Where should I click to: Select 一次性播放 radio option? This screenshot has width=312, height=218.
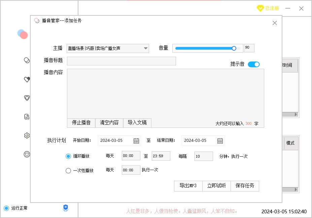[x=68, y=171]
